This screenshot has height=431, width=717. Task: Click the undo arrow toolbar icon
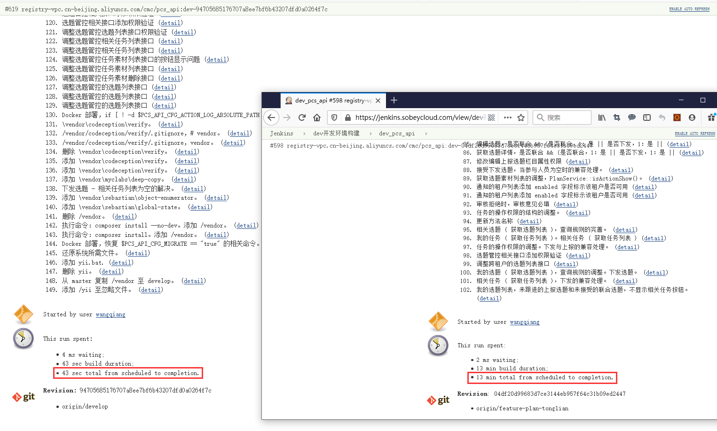(x=662, y=118)
